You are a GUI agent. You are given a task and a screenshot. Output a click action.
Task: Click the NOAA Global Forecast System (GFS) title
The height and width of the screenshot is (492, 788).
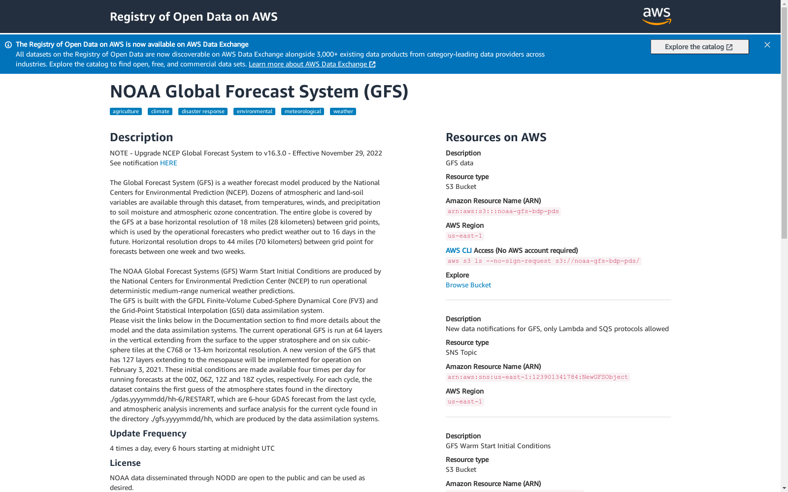click(259, 92)
